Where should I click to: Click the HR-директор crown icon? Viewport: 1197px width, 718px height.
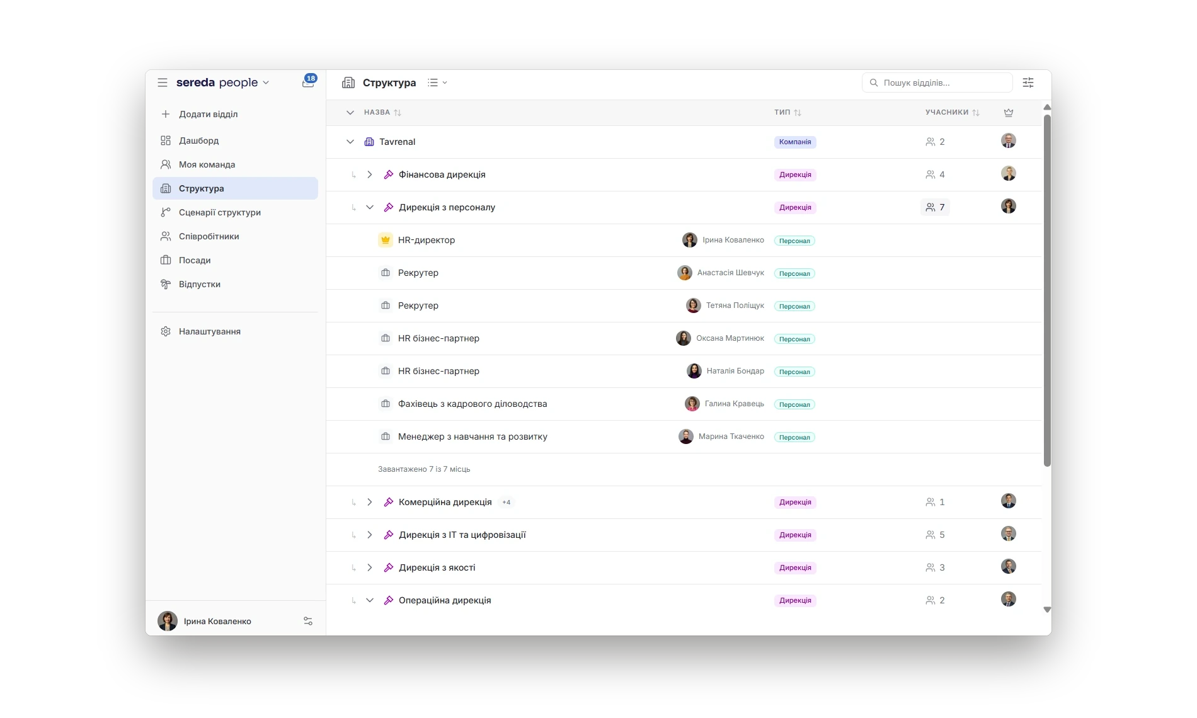(x=386, y=240)
